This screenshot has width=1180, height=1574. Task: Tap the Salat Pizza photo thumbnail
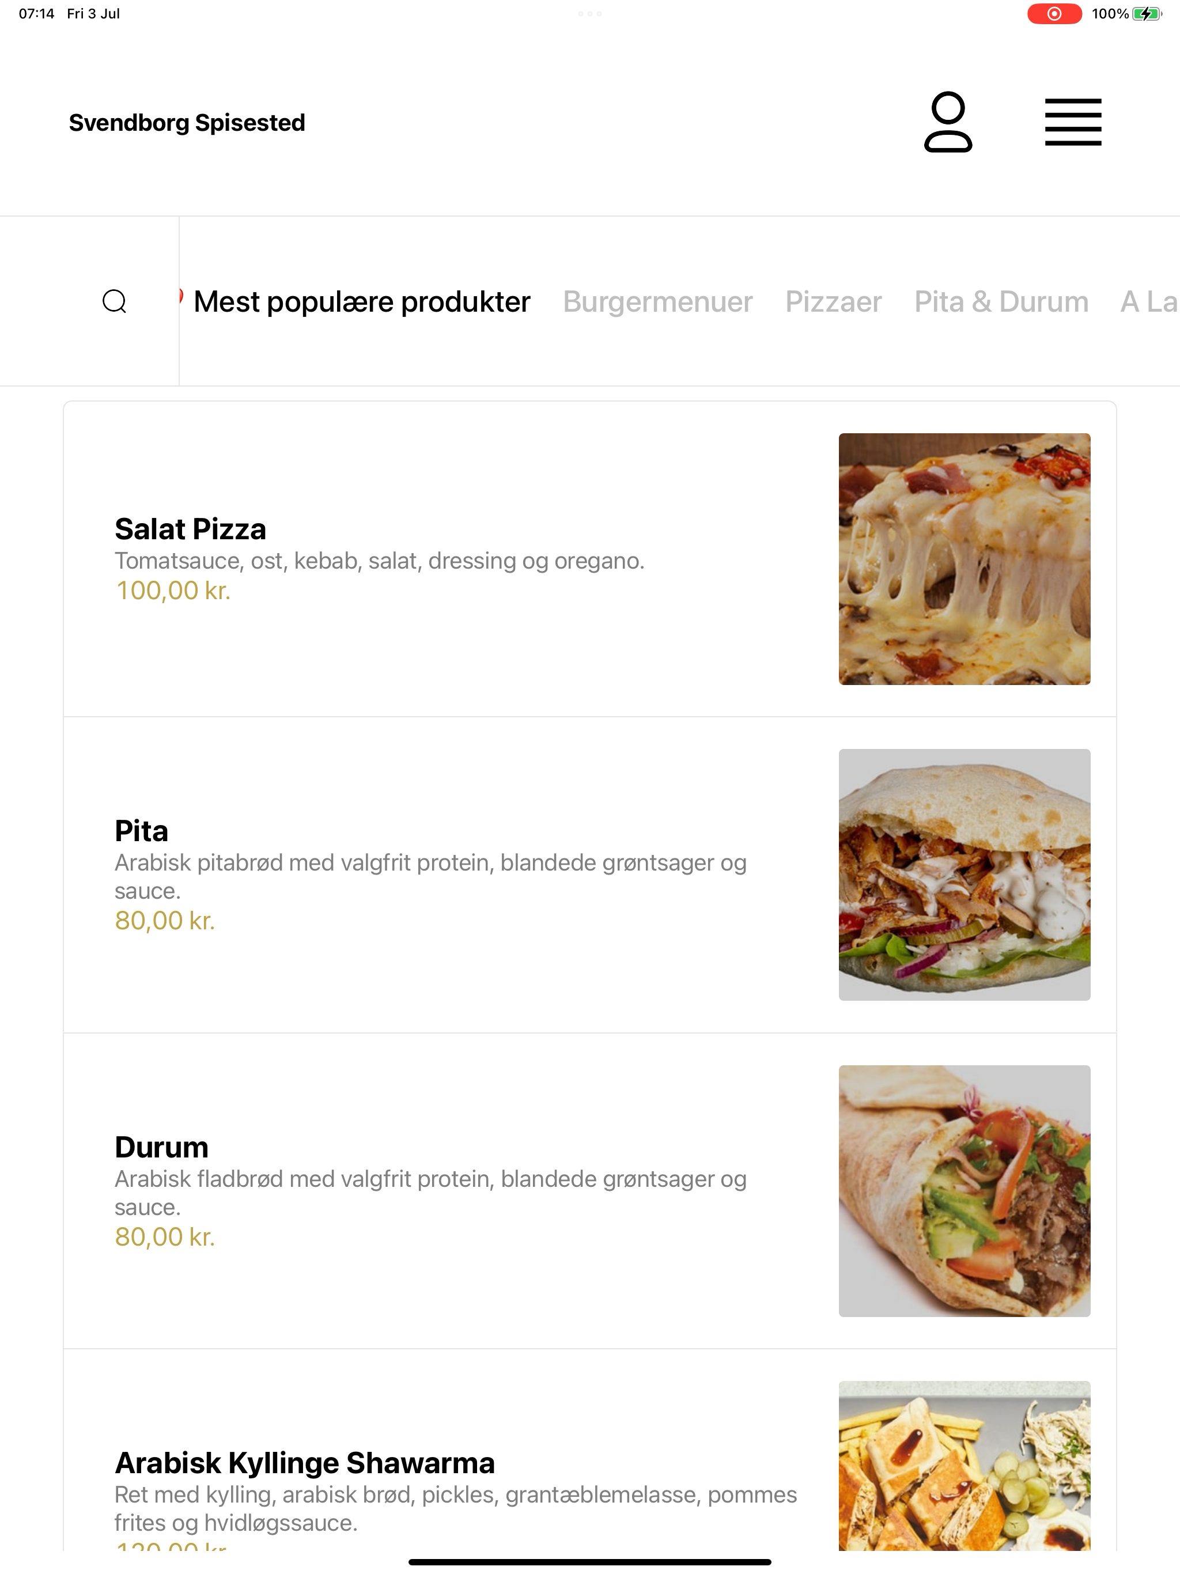tap(965, 559)
